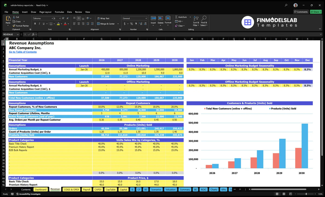Open the File menu
Image resolution: width=325 pixels, height=197 pixels.
(6, 12)
